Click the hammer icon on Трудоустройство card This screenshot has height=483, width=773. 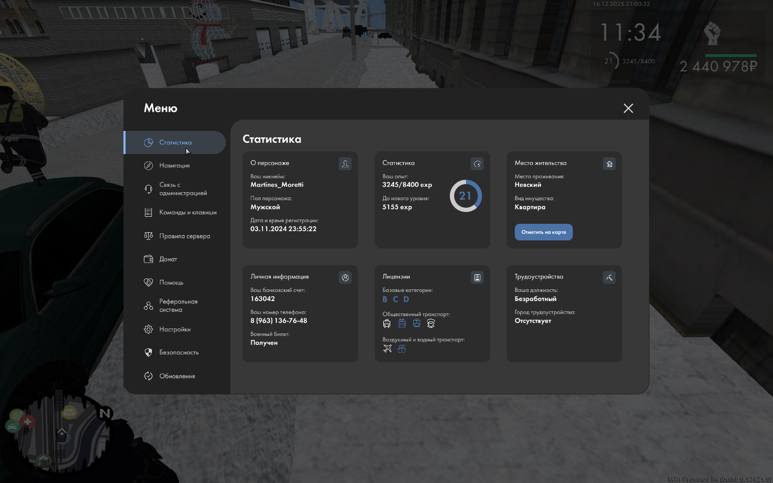click(x=609, y=277)
